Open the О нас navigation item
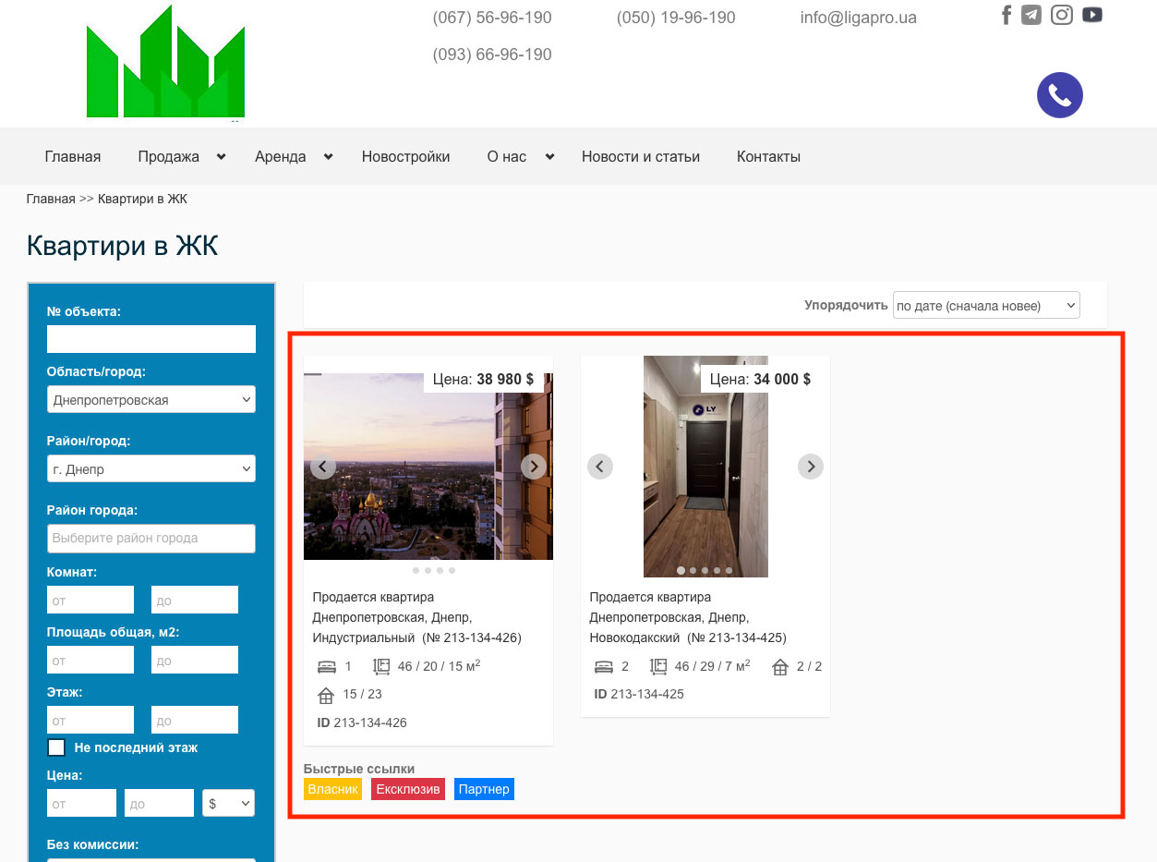The height and width of the screenshot is (862, 1157). [507, 157]
